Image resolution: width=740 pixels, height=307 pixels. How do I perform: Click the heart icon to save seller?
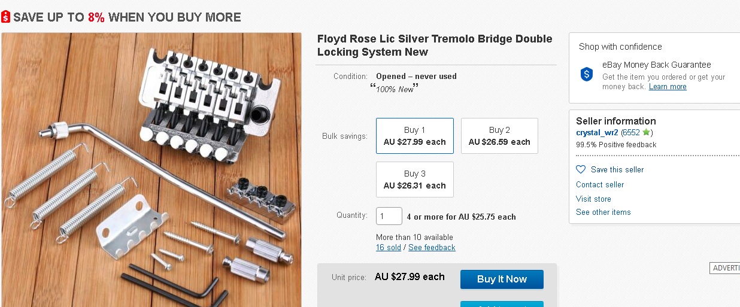coord(581,169)
